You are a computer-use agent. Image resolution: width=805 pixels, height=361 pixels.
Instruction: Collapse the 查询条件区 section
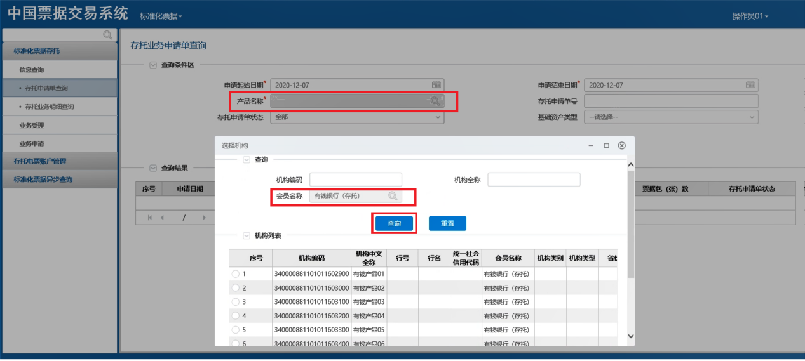tap(152, 65)
